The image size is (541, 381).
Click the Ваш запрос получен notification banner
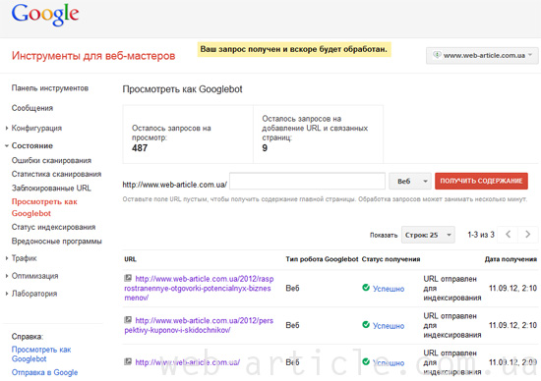[294, 49]
